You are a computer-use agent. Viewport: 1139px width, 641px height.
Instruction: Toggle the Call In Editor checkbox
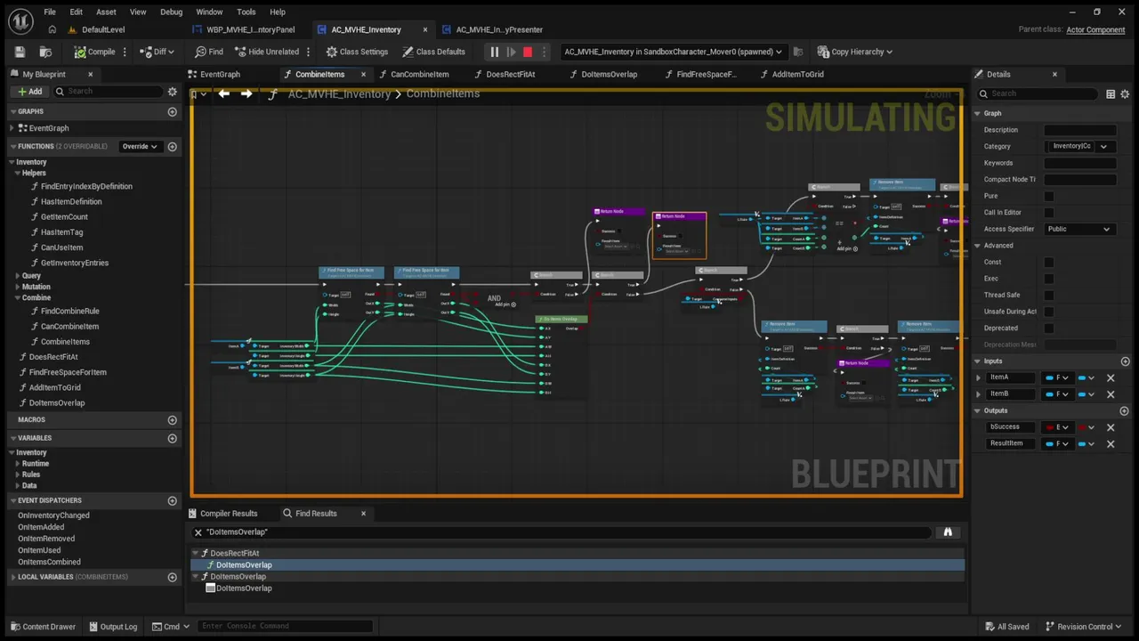1048,212
